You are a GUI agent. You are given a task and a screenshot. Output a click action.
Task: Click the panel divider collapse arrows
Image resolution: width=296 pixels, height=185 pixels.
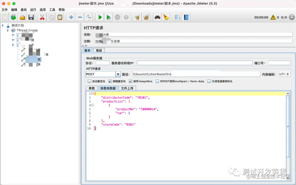point(84,46)
